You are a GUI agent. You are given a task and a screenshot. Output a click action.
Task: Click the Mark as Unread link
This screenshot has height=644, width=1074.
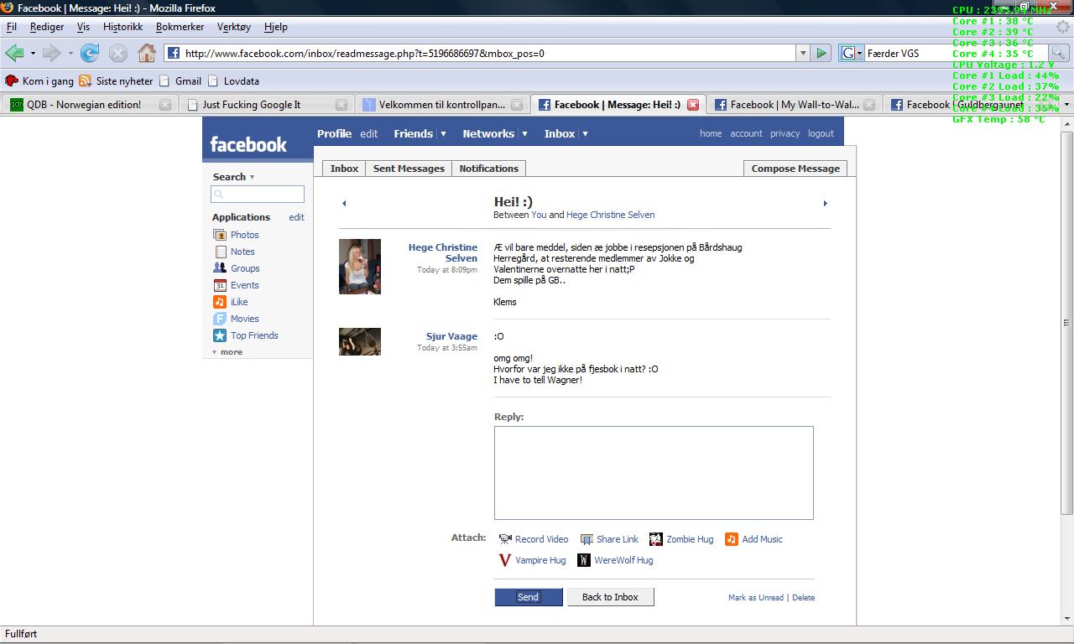coord(756,598)
